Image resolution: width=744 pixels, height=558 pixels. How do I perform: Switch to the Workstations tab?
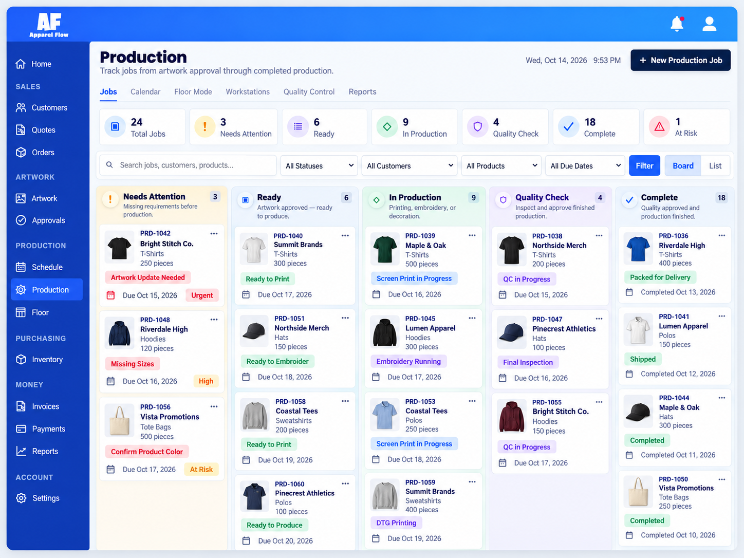(x=248, y=91)
